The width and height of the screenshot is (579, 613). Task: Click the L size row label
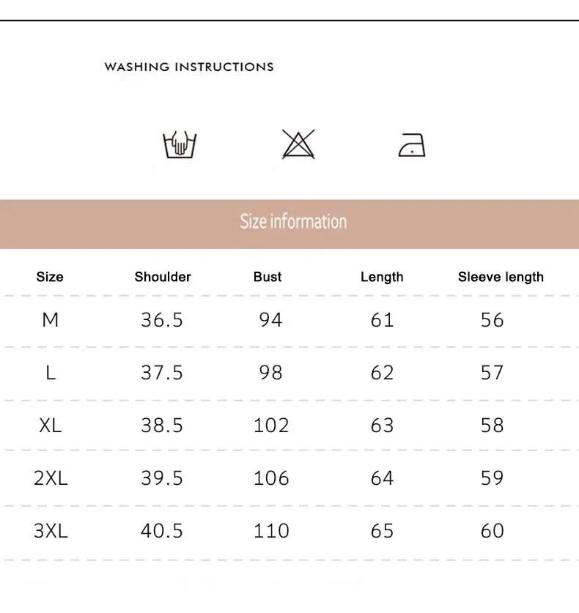coord(51,373)
